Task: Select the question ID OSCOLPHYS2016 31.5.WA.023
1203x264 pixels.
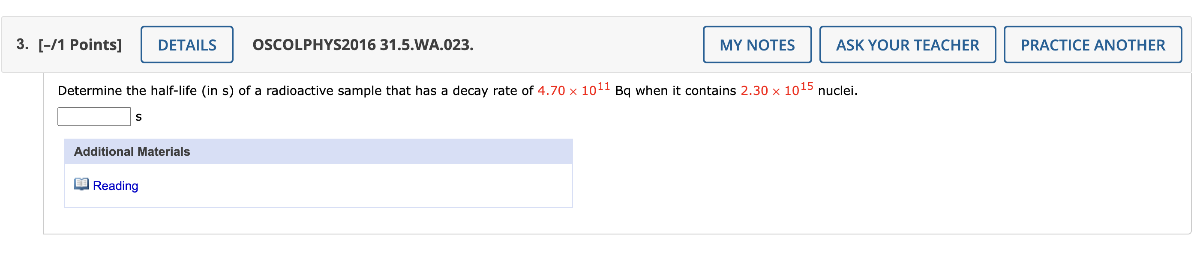Action: click(x=362, y=45)
